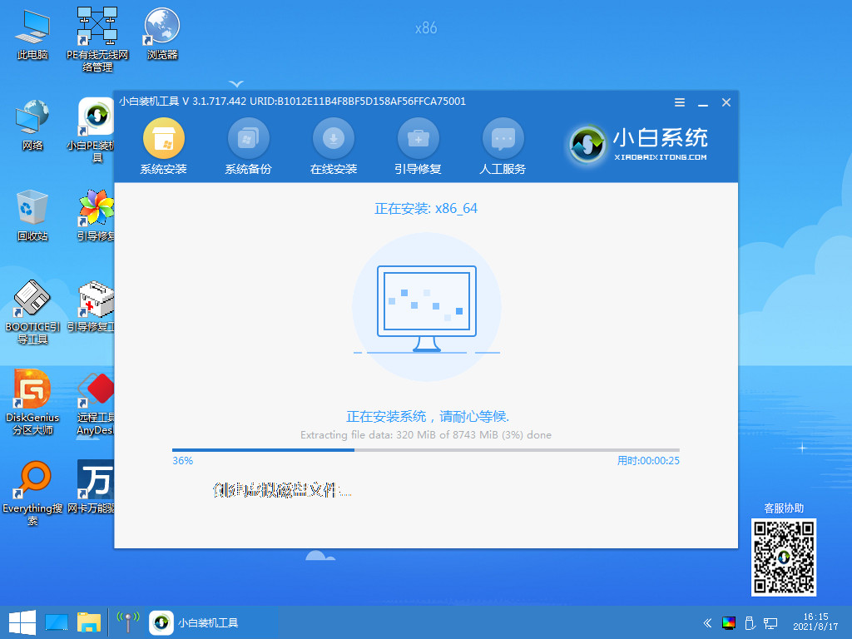
Task: Switch to 在线安装 mode
Action: coord(333,139)
